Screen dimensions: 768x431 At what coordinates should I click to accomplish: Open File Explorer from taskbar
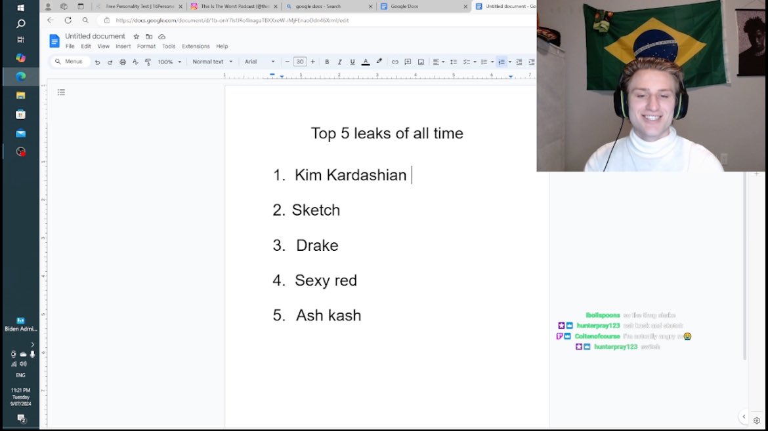pyautogui.click(x=20, y=95)
